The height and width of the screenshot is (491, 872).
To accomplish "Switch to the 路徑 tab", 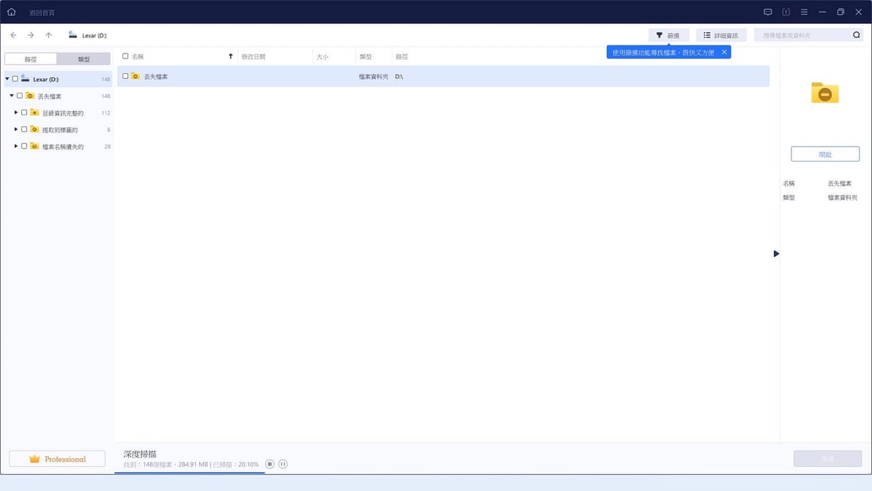I will tap(31, 59).
